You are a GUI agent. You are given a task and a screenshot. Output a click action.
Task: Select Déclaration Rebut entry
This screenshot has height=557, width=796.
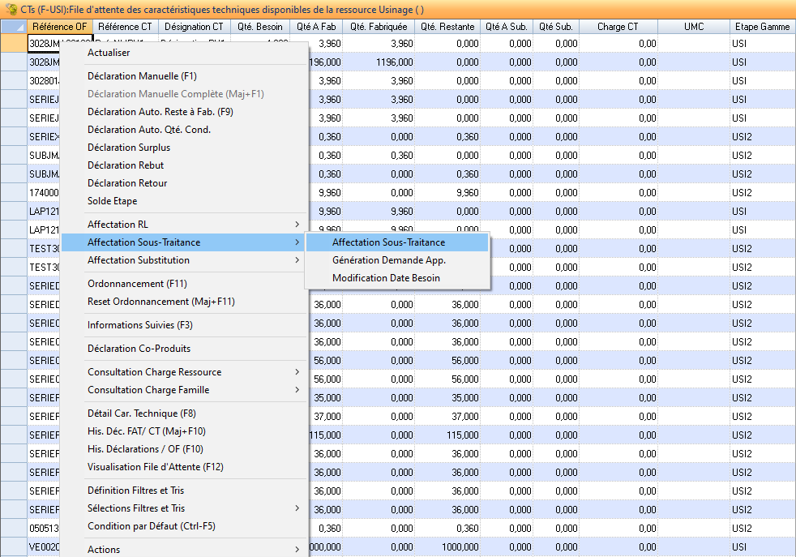pos(126,165)
